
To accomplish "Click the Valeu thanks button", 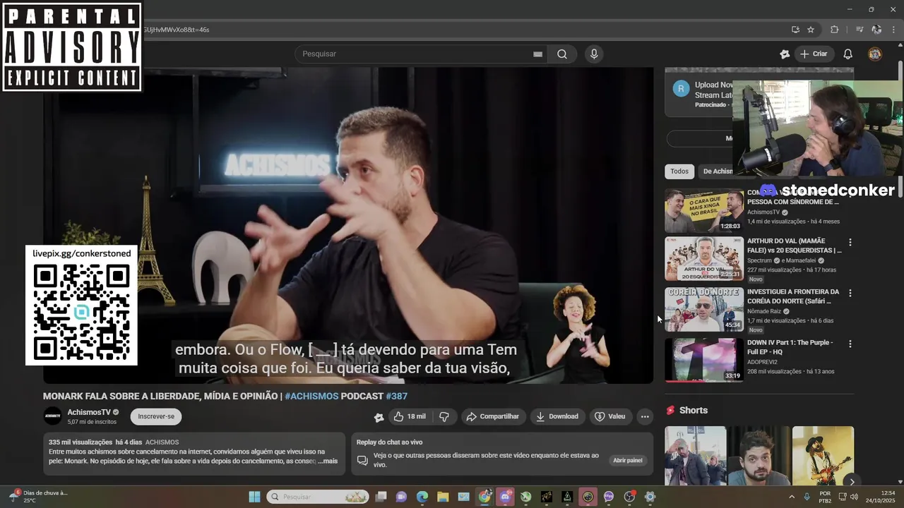I will pyautogui.click(x=610, y=416).
